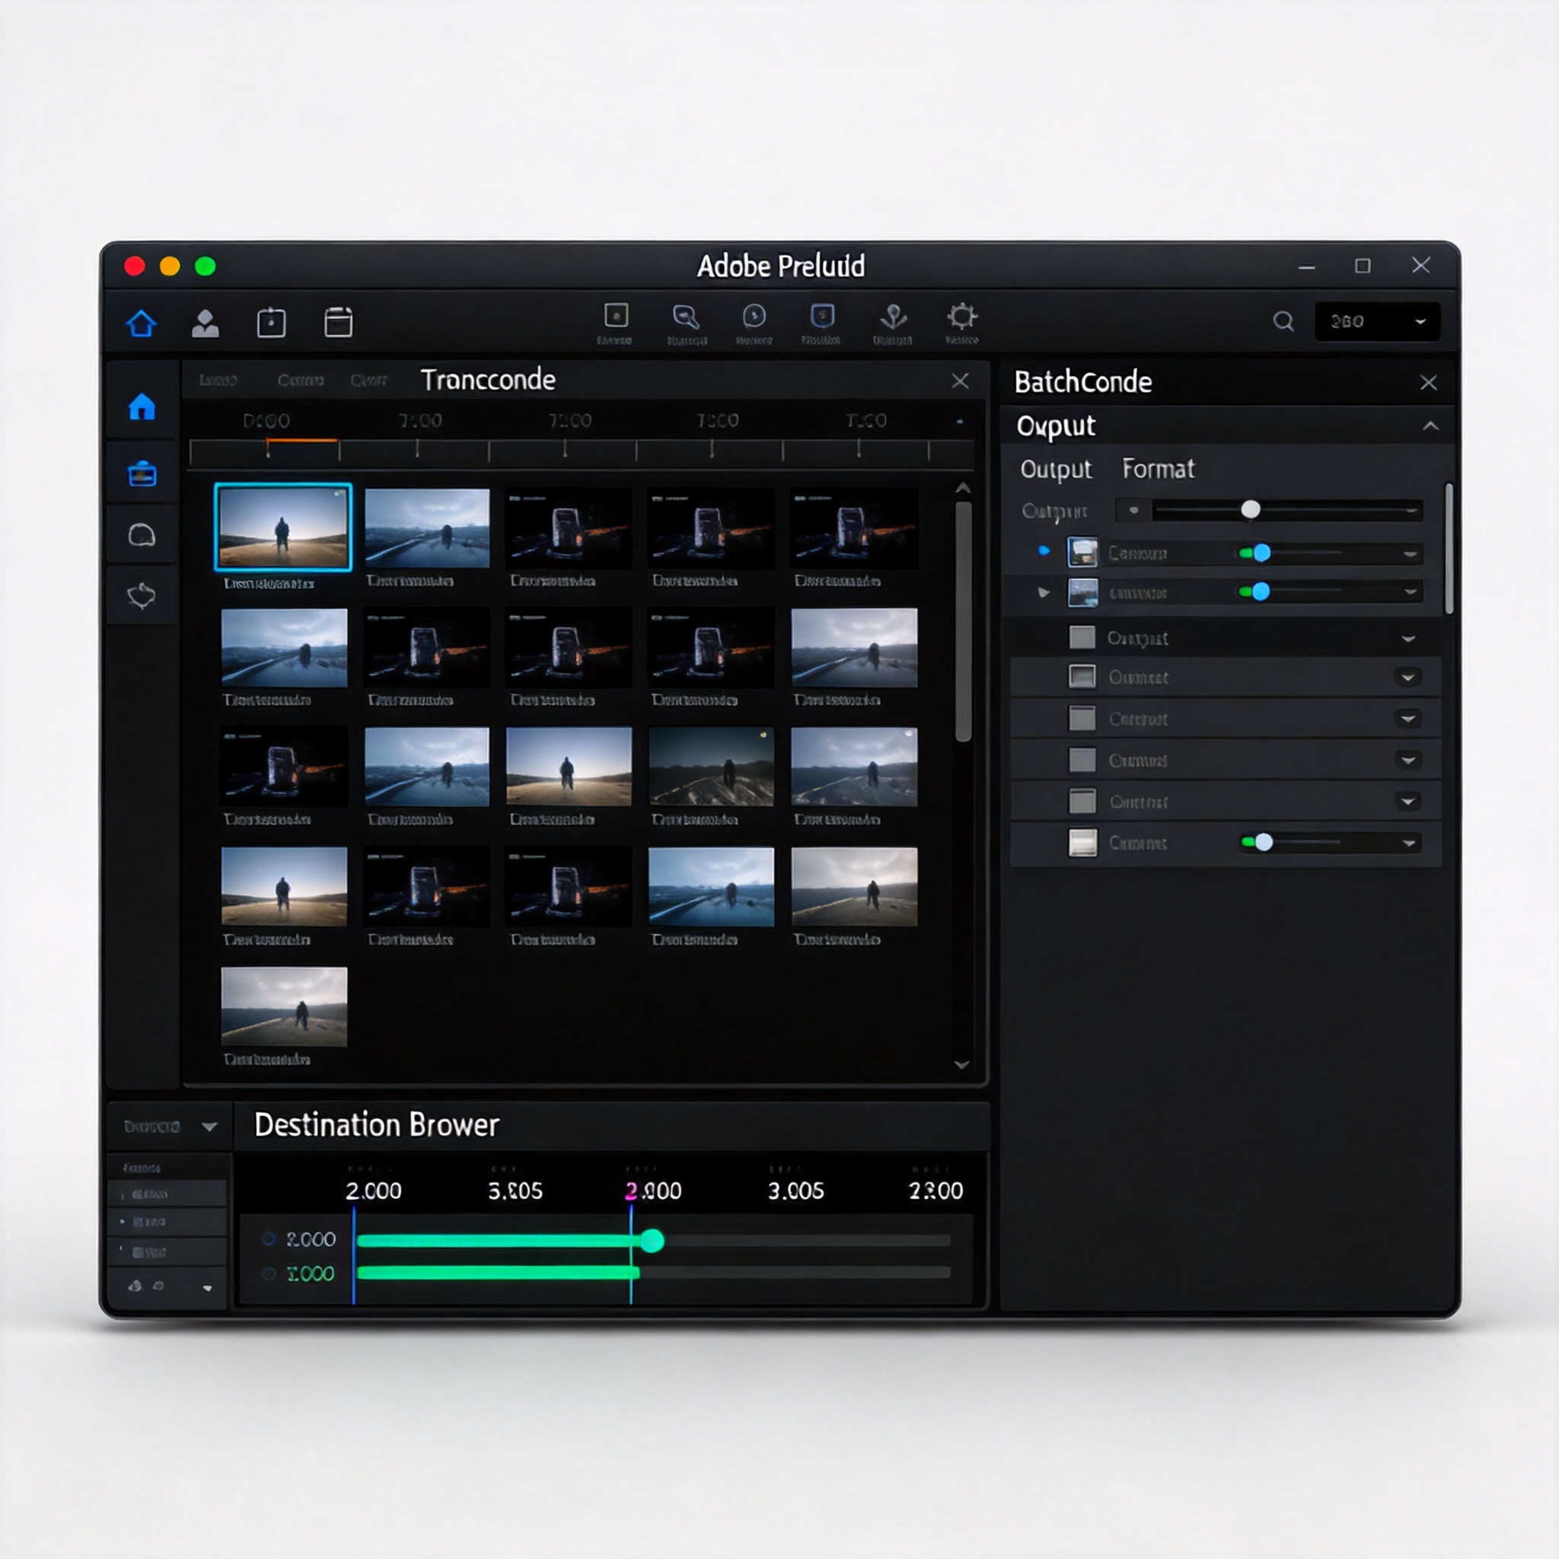Screen dimensions: 1559x1559
Task: Click the 3.005 timeline value
Action: click(795, 1191)
